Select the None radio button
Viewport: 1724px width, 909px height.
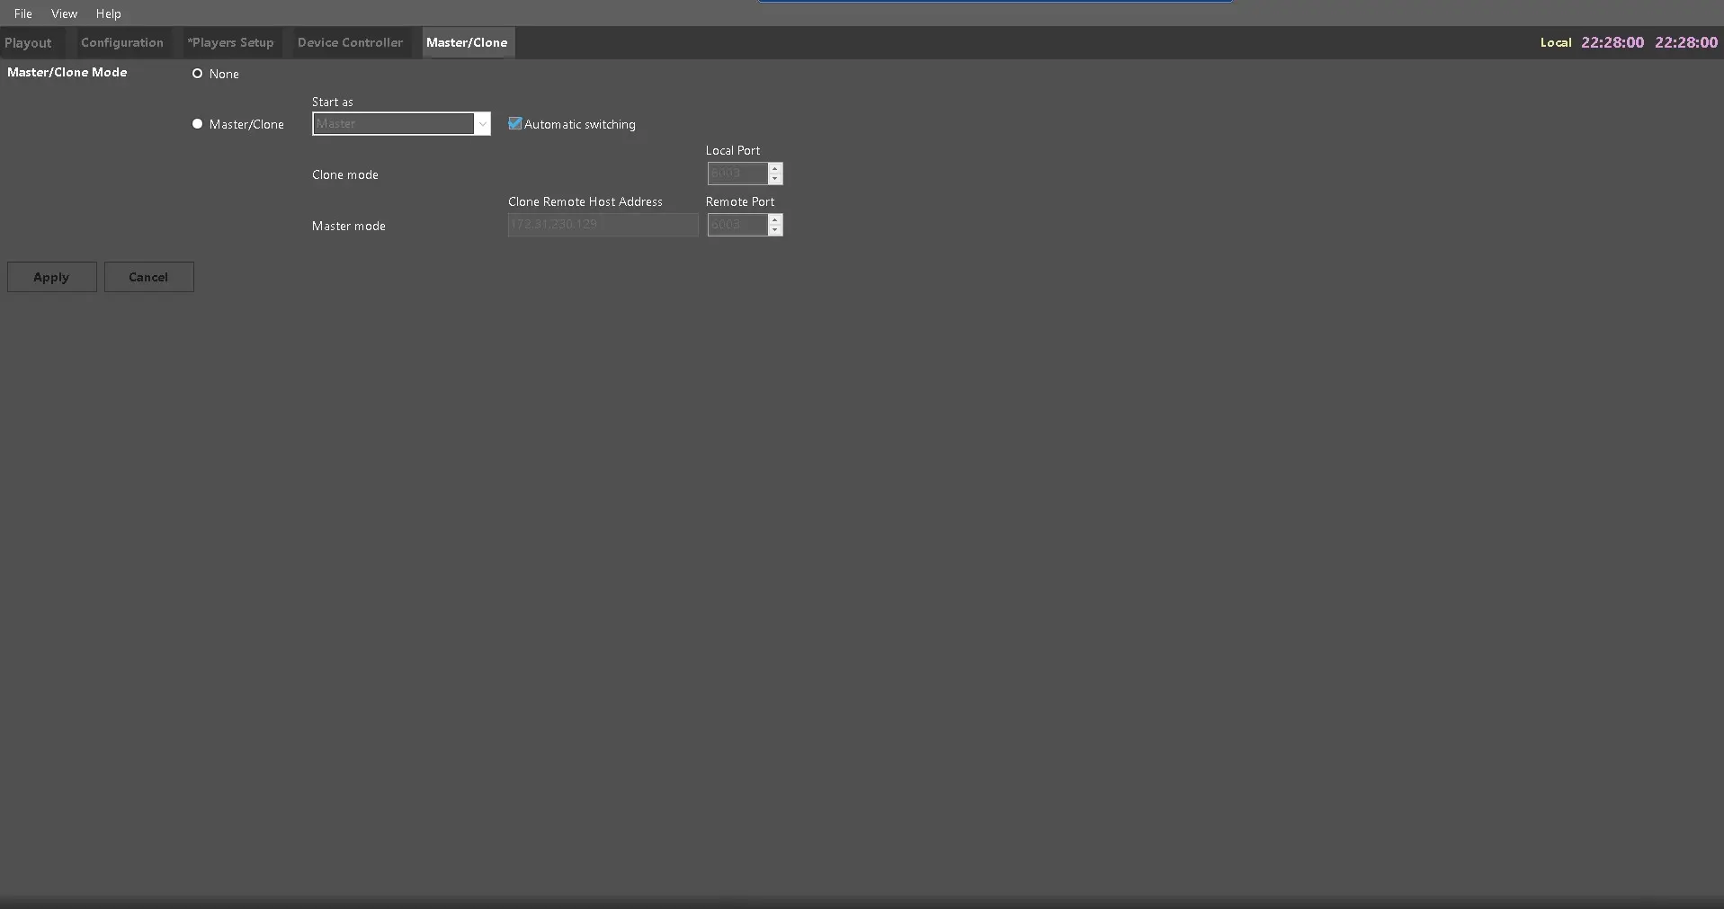pyautogui.click(x=198, y=74)
